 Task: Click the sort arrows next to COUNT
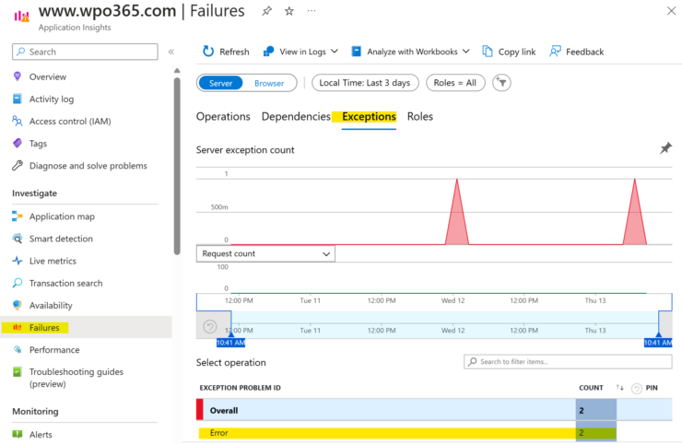pos(620,388)
